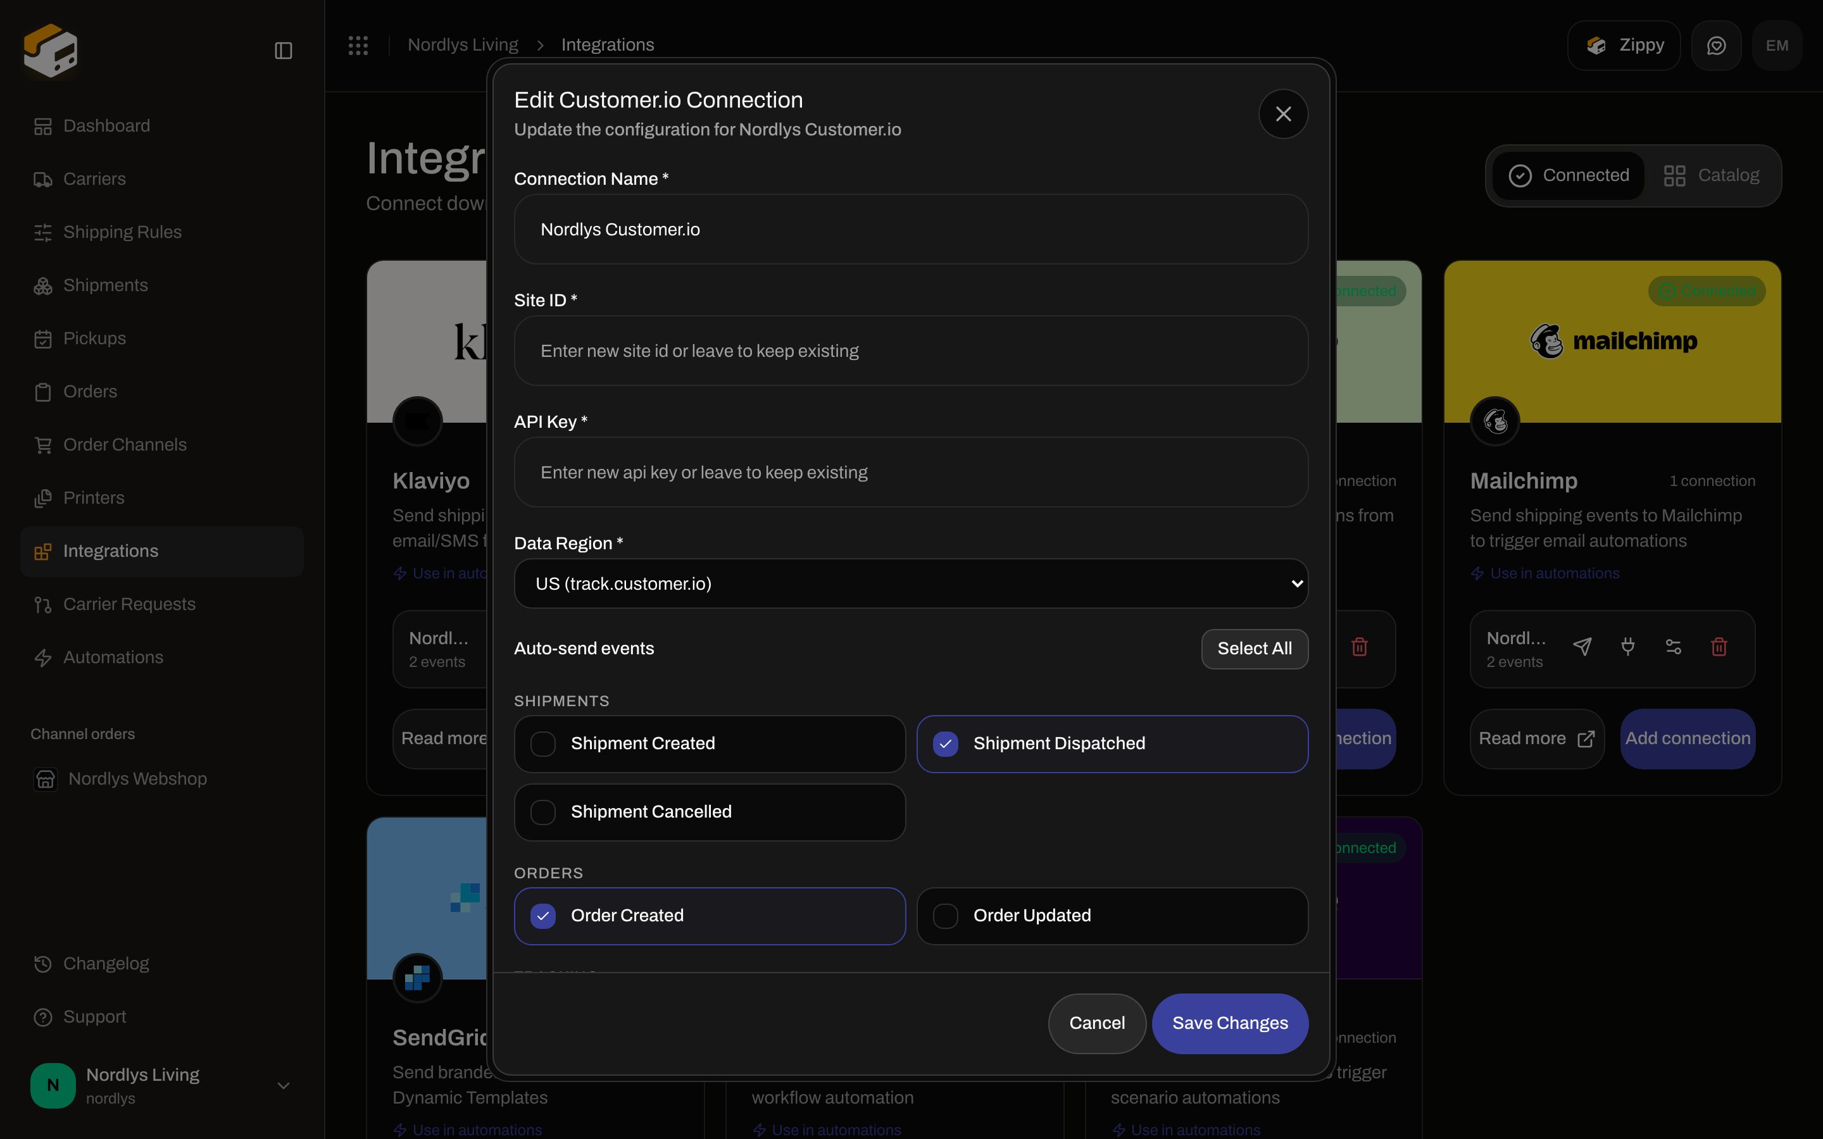Open Pickups in sidebar
1823x1139 pixels.
click(162, 339)
